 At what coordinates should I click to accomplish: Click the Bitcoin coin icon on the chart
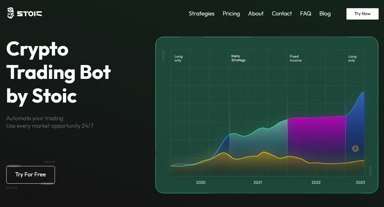[355, 148]
